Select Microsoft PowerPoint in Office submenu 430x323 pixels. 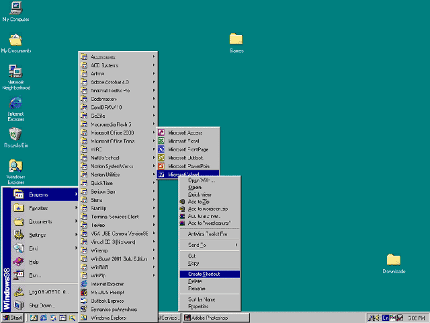click(188, 166)
